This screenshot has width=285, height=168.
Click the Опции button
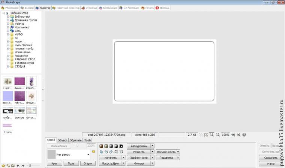pos(88,163)
